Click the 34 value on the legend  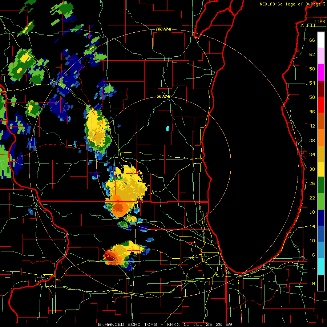(312, 155)
